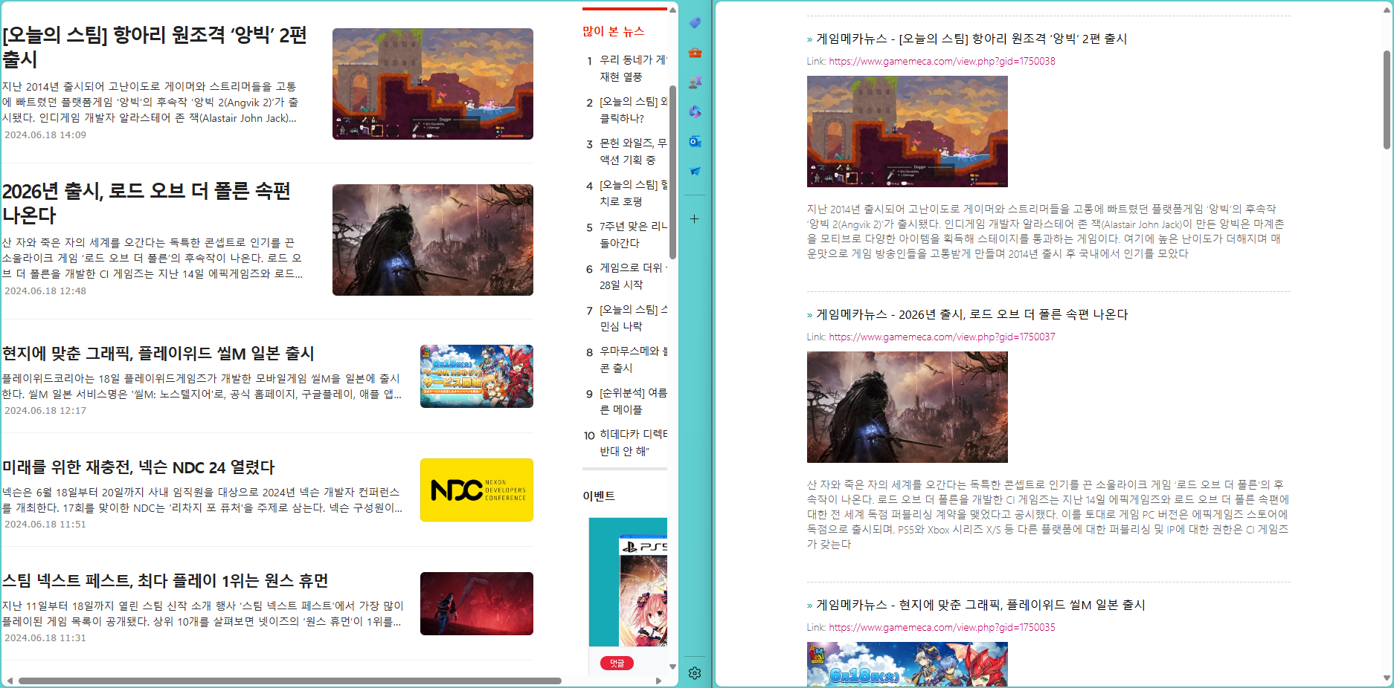Open popular news item 4 '치로 호평'
This screenshot has height=688, width=1394.
tap(633, 193)
